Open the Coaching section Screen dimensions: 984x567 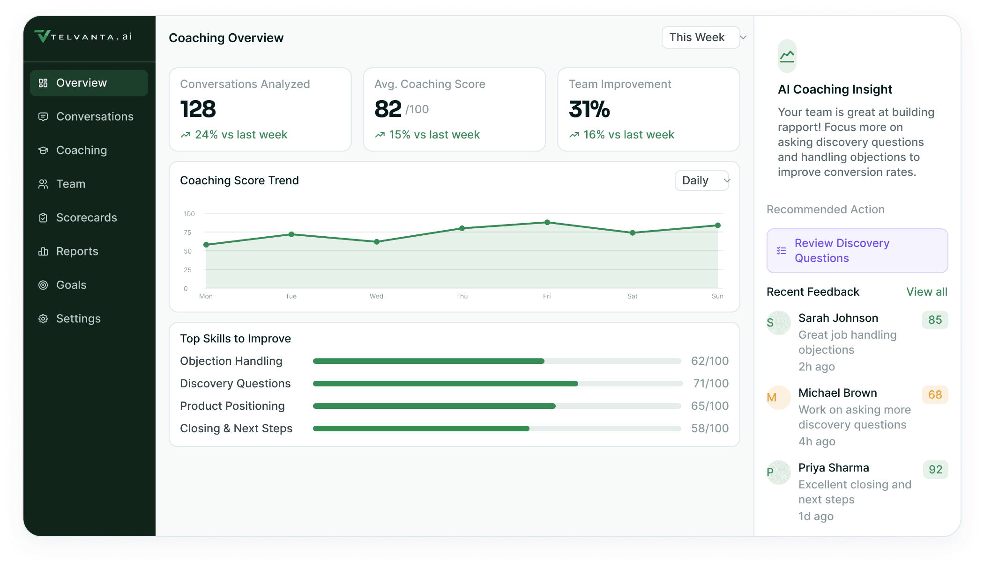89,150
